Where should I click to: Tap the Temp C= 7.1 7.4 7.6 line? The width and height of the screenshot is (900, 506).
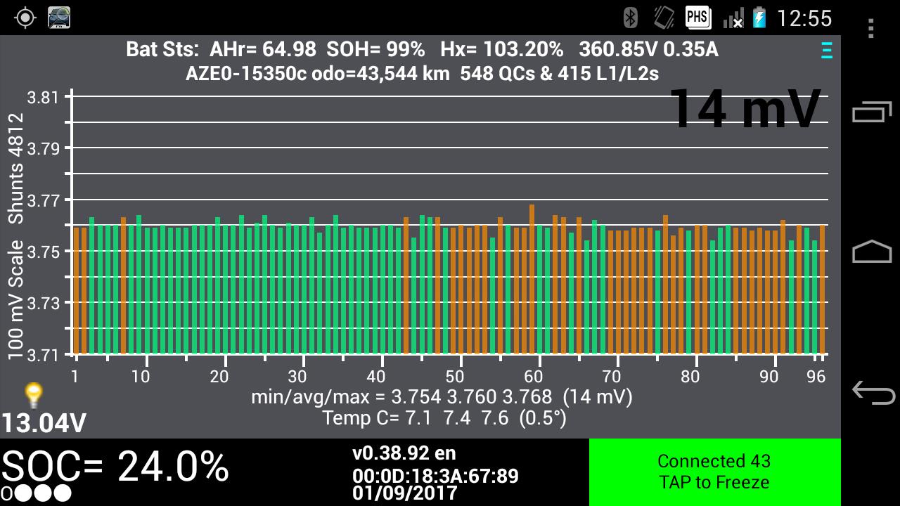(x=444, y=419)
